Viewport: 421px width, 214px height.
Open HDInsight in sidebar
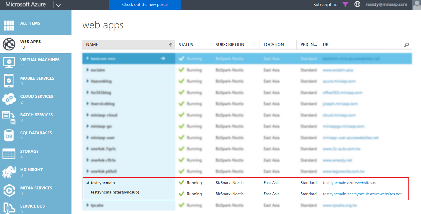[x=36, y=172]
